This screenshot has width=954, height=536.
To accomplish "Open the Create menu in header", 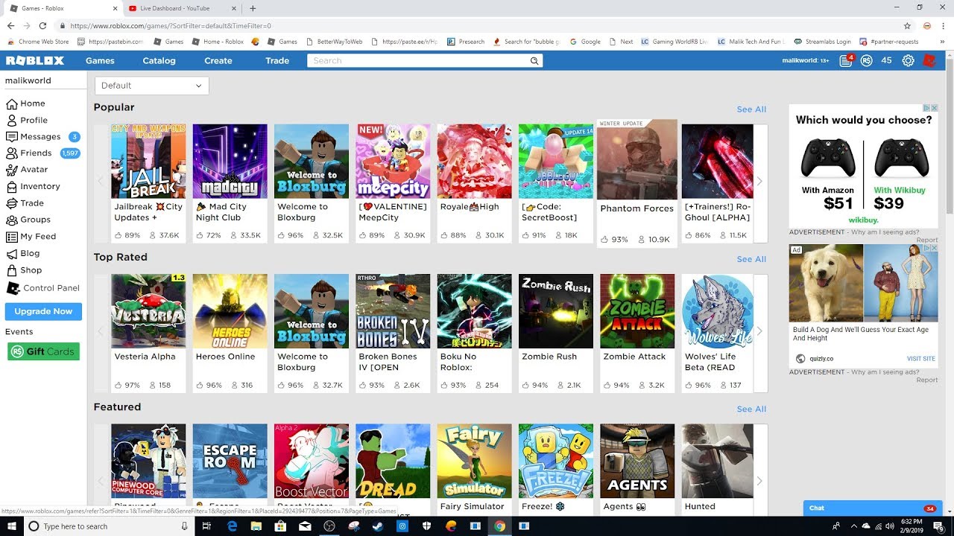I will coord(218,60).
